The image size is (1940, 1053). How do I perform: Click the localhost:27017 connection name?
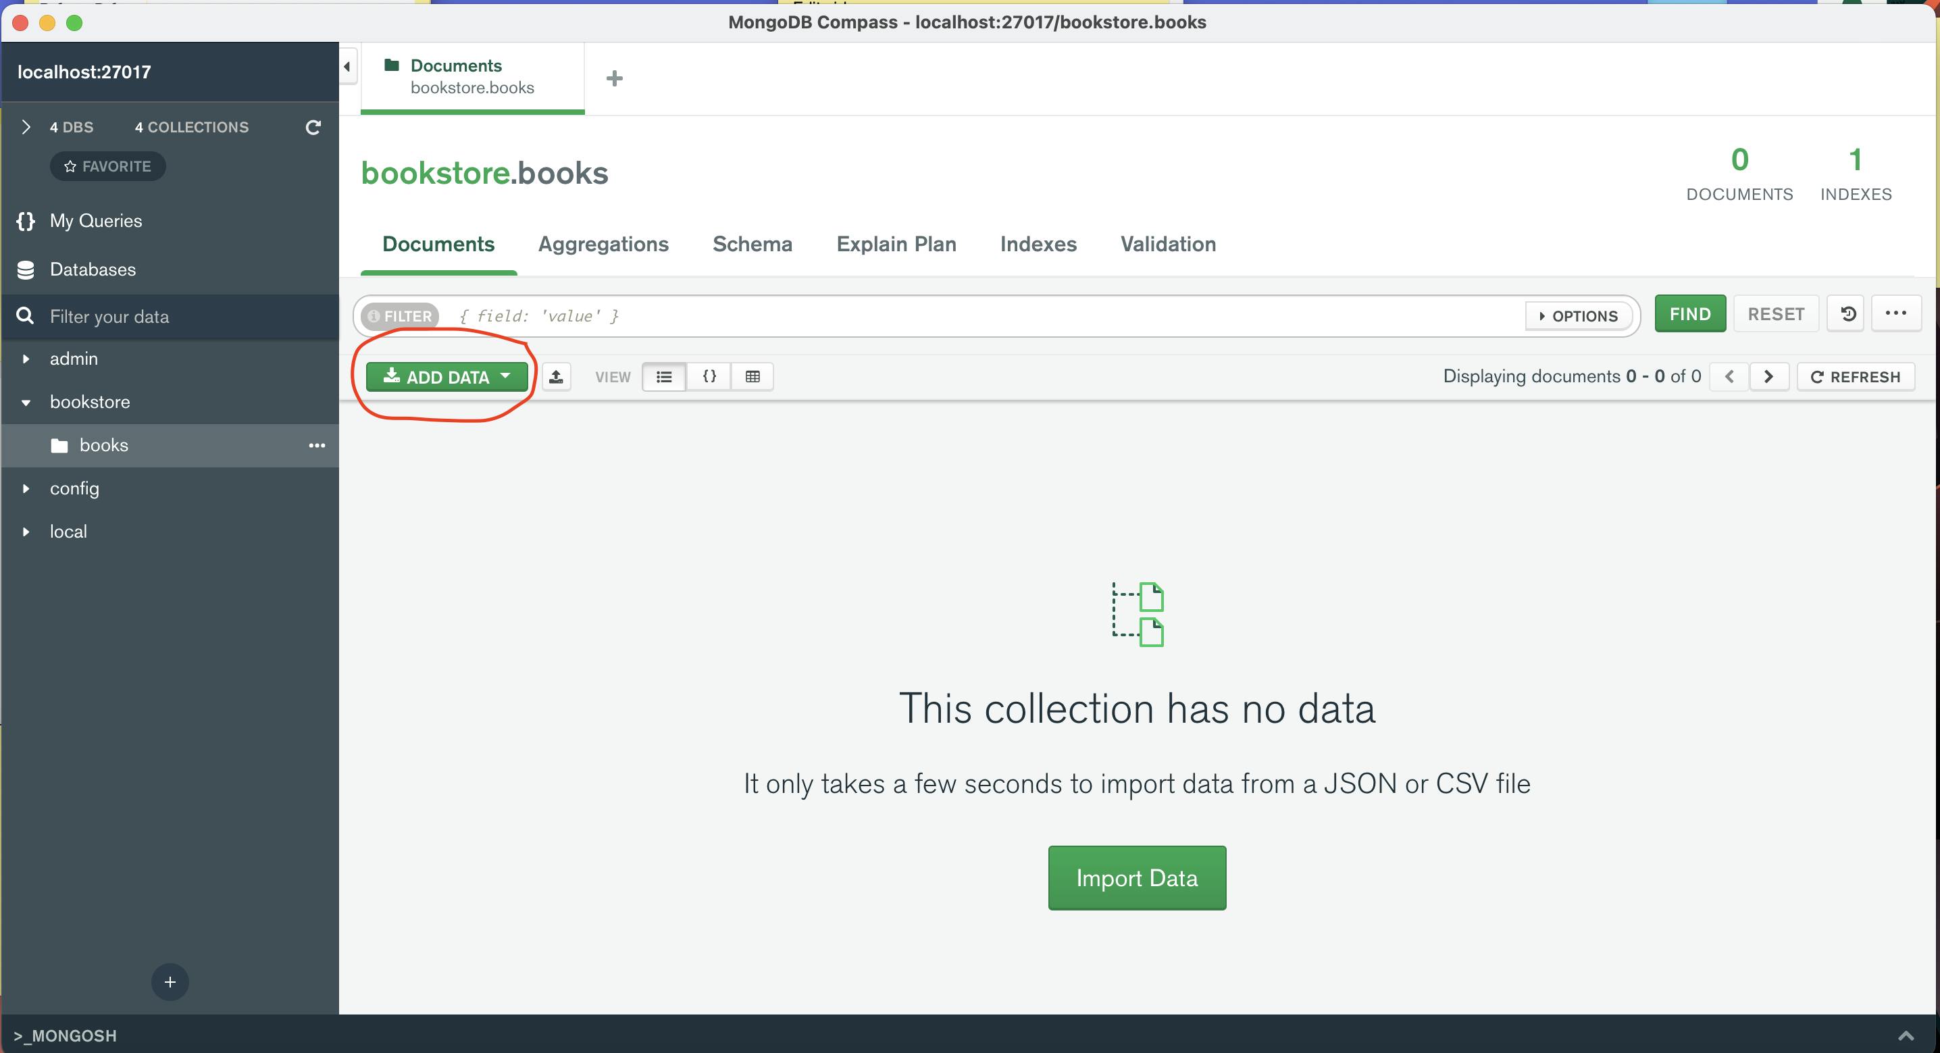point(84,72)
